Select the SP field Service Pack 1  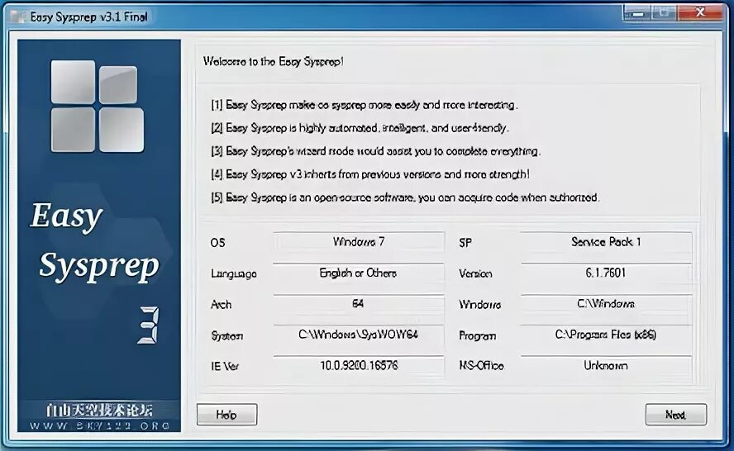(x=606, y=242)
